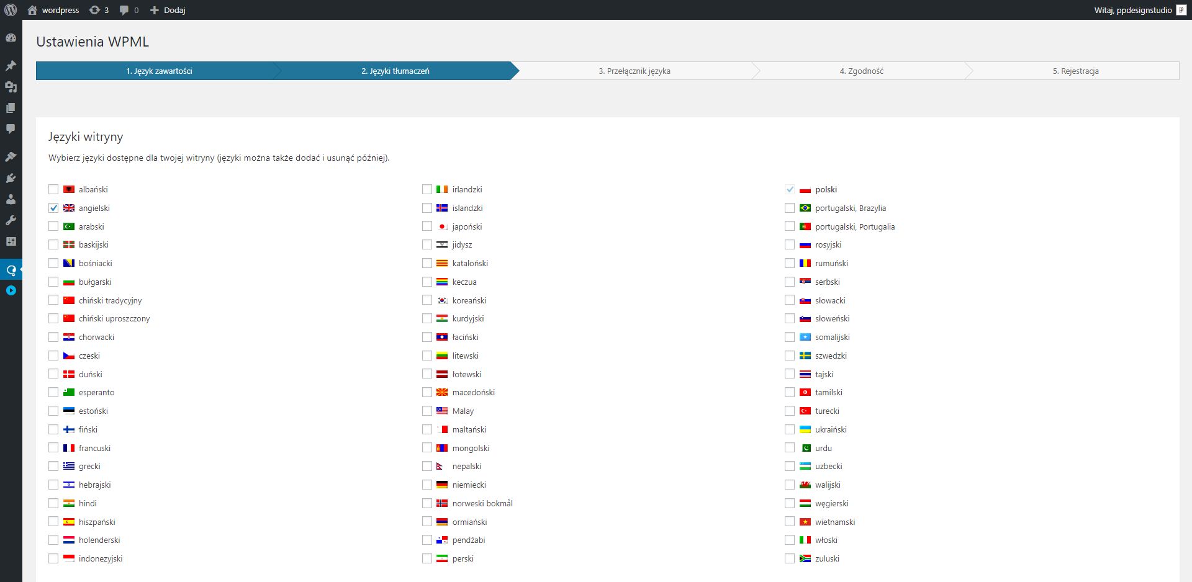Click the holenderski language label
Image resolution: width=1192 pixels, height=582 pixels.
(99, 540)
